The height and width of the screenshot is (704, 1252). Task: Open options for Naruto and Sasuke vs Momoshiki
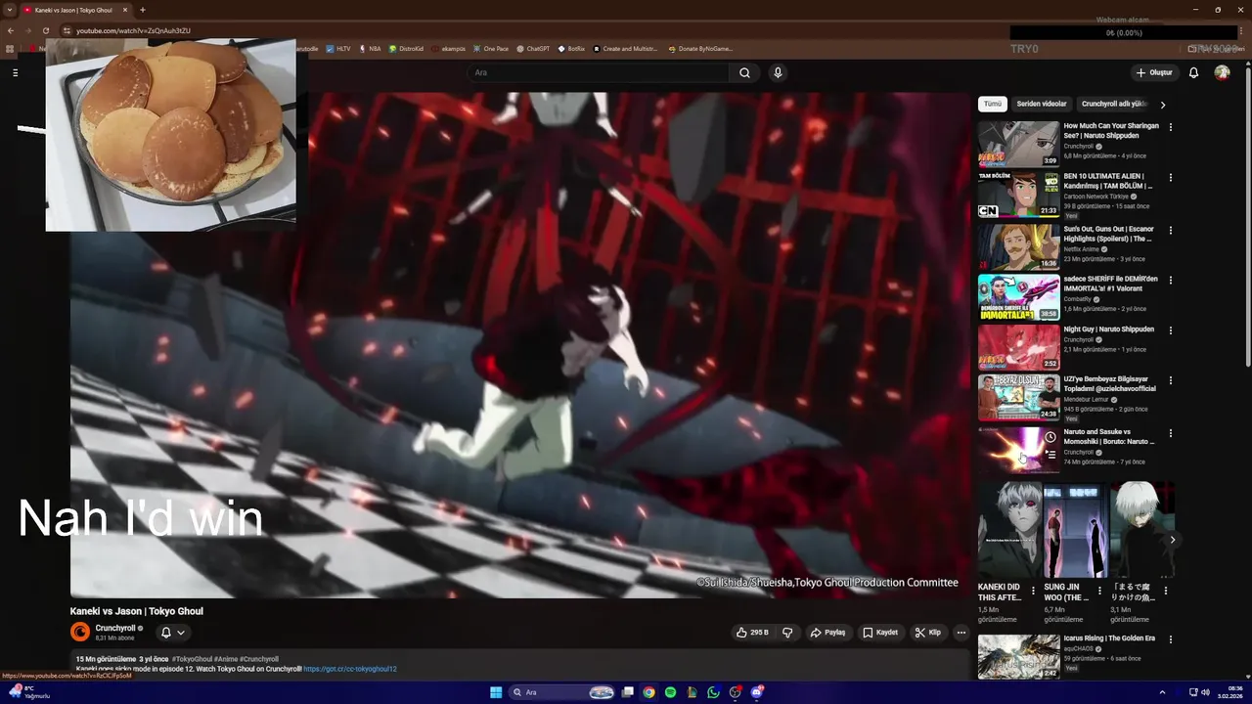1170,433
